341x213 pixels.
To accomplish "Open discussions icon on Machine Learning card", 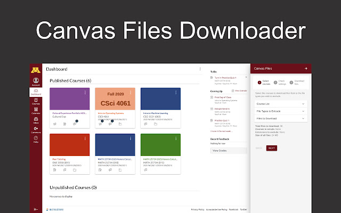I will coord(145,124).
